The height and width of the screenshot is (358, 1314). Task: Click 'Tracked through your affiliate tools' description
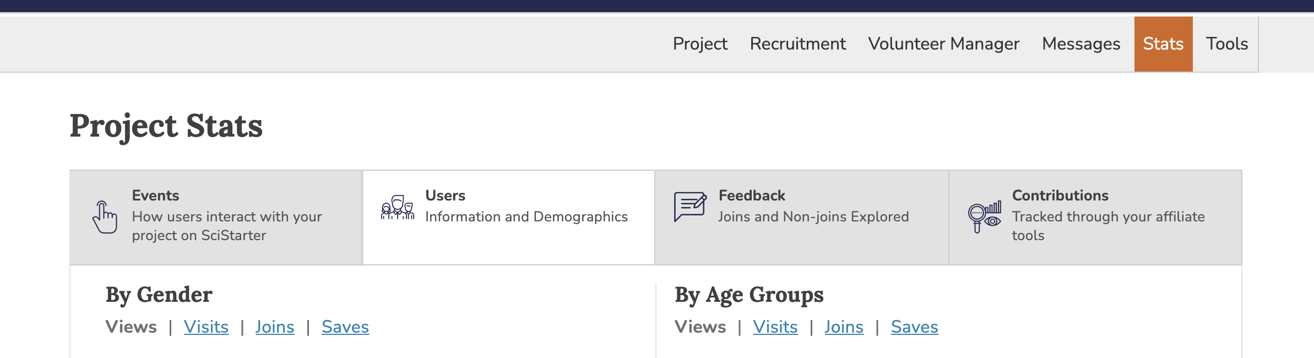(1108, 226)
